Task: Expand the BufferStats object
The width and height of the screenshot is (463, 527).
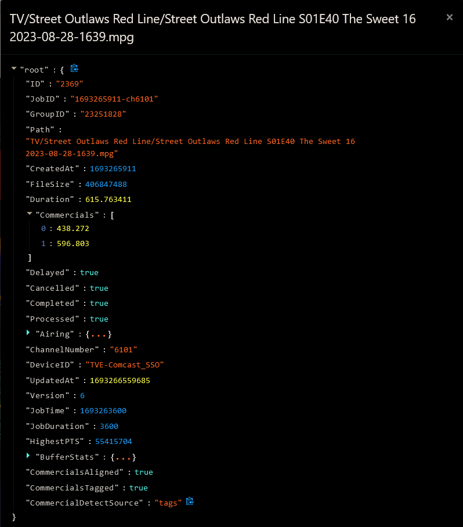Action: [x=28, y=456]
